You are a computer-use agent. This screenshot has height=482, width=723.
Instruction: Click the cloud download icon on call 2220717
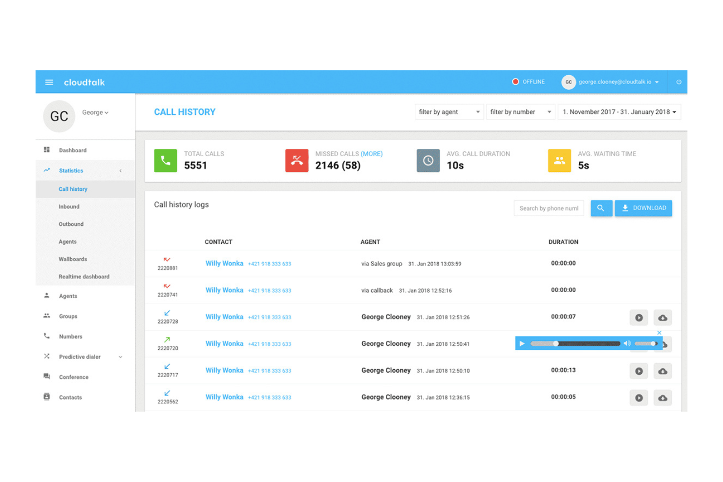coord(662,371)
